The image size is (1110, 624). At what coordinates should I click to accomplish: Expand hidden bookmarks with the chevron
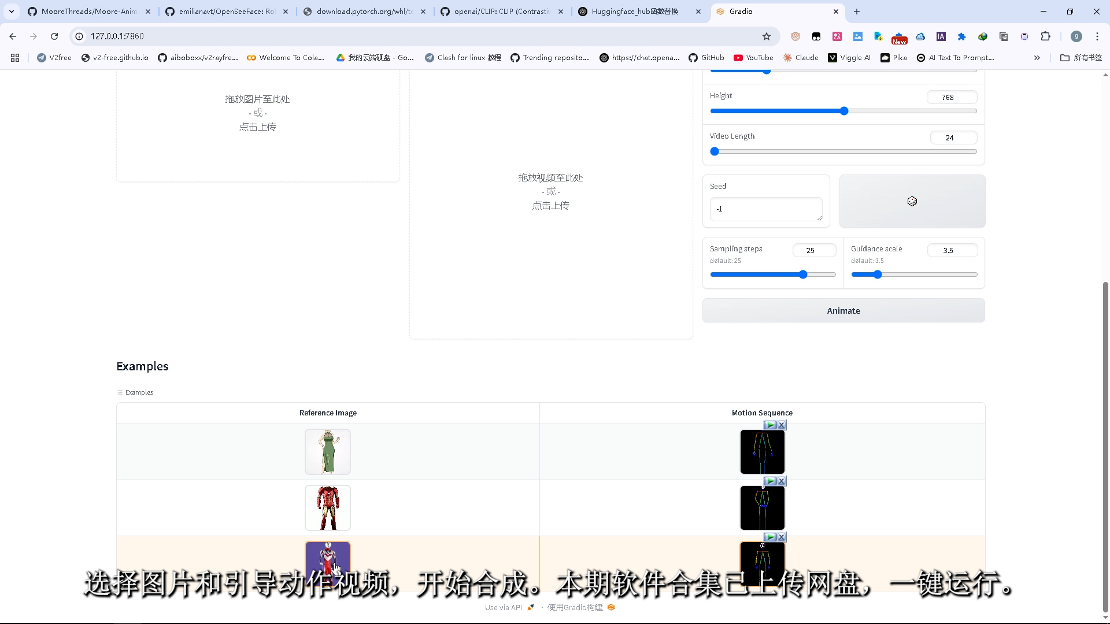coord(1037,58)
